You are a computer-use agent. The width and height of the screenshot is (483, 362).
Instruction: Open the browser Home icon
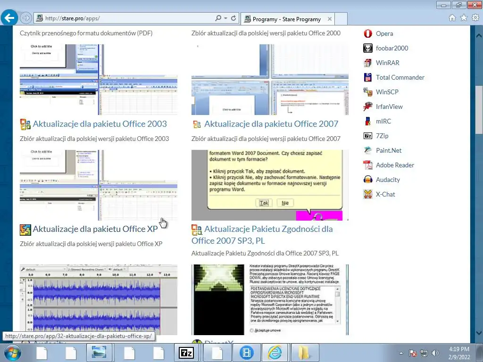[452, 18]
